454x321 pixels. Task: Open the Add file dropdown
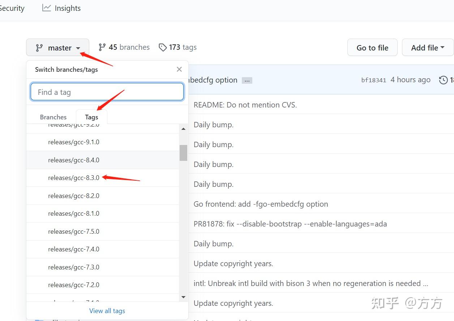click(428, 48)
